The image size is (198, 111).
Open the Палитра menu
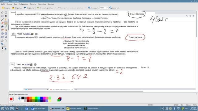33,4
